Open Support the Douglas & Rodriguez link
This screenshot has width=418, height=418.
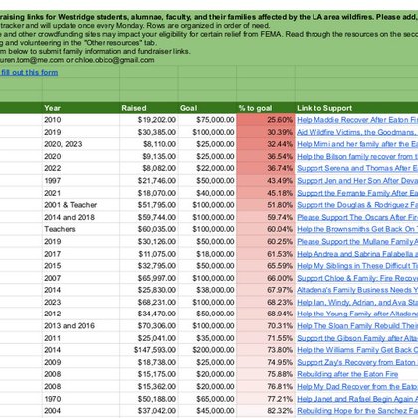point(357,205)
